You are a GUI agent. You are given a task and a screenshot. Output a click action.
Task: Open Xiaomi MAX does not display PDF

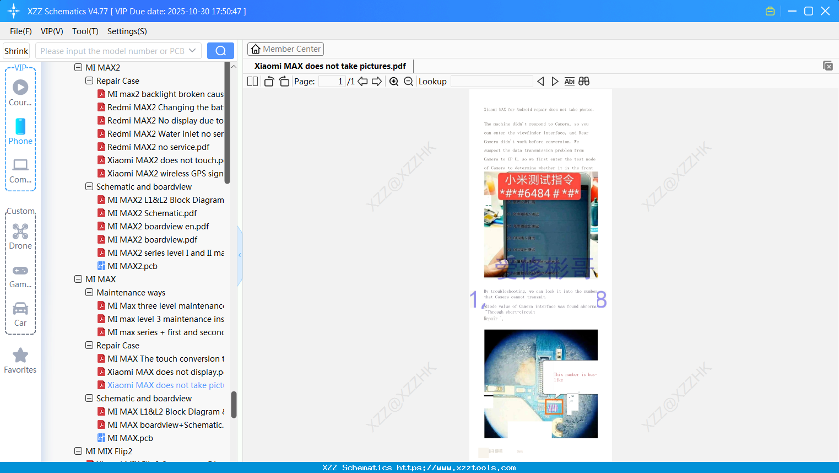pos(160,372)
